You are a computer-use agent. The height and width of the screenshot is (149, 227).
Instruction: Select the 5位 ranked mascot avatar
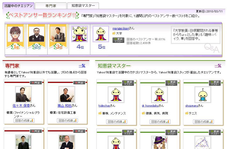(x=101, y=34)
